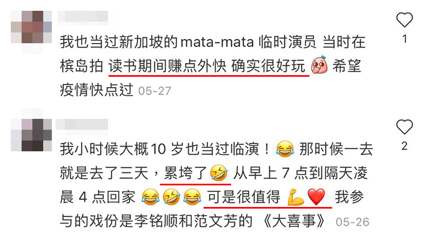
Task: Click the first laughing emoji after 回家
Action: point(151,197)
